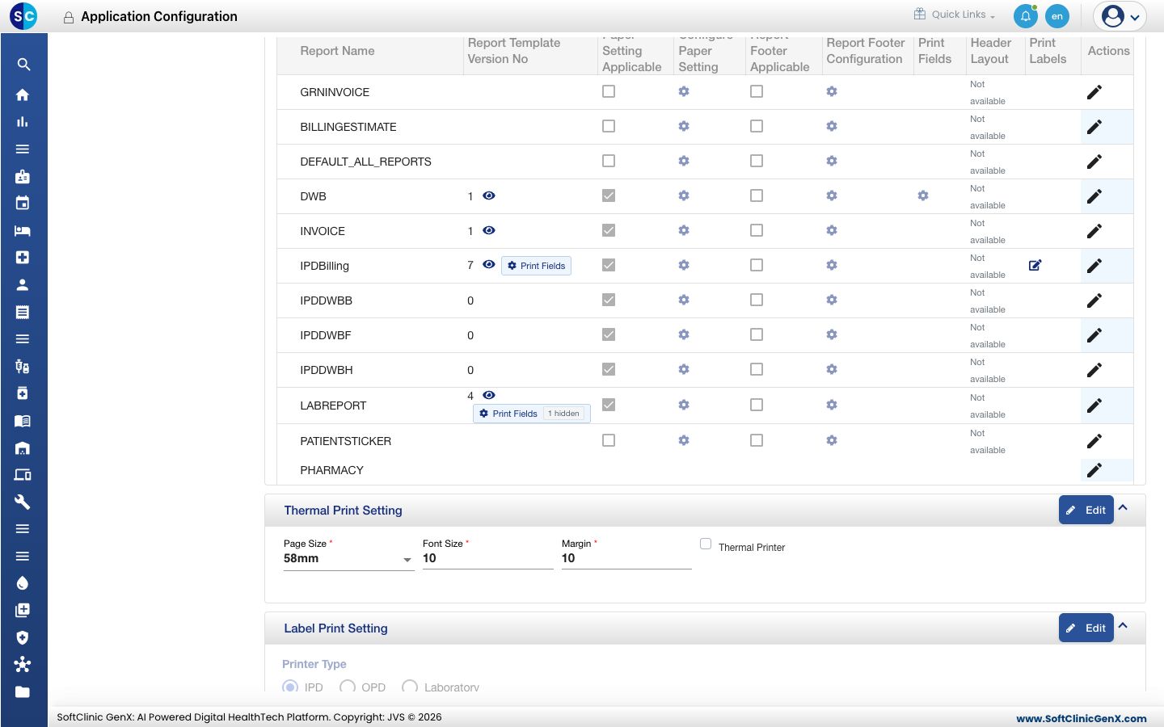Click Not available text in IPDDWBF row
This screenshot has height=727, width=1164.
coord(988,335)
